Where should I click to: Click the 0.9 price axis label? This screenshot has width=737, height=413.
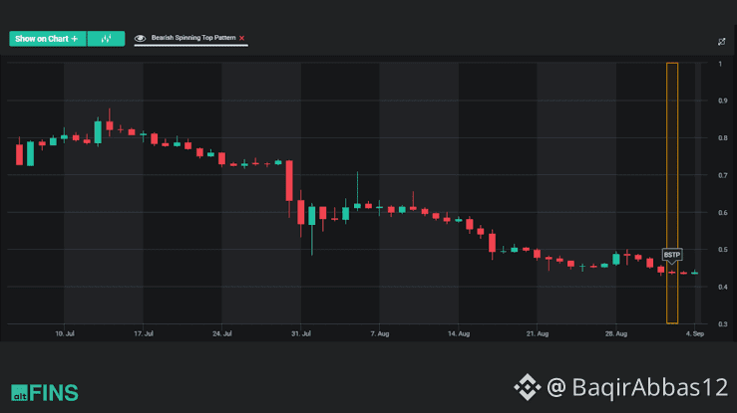pos(722,101)
